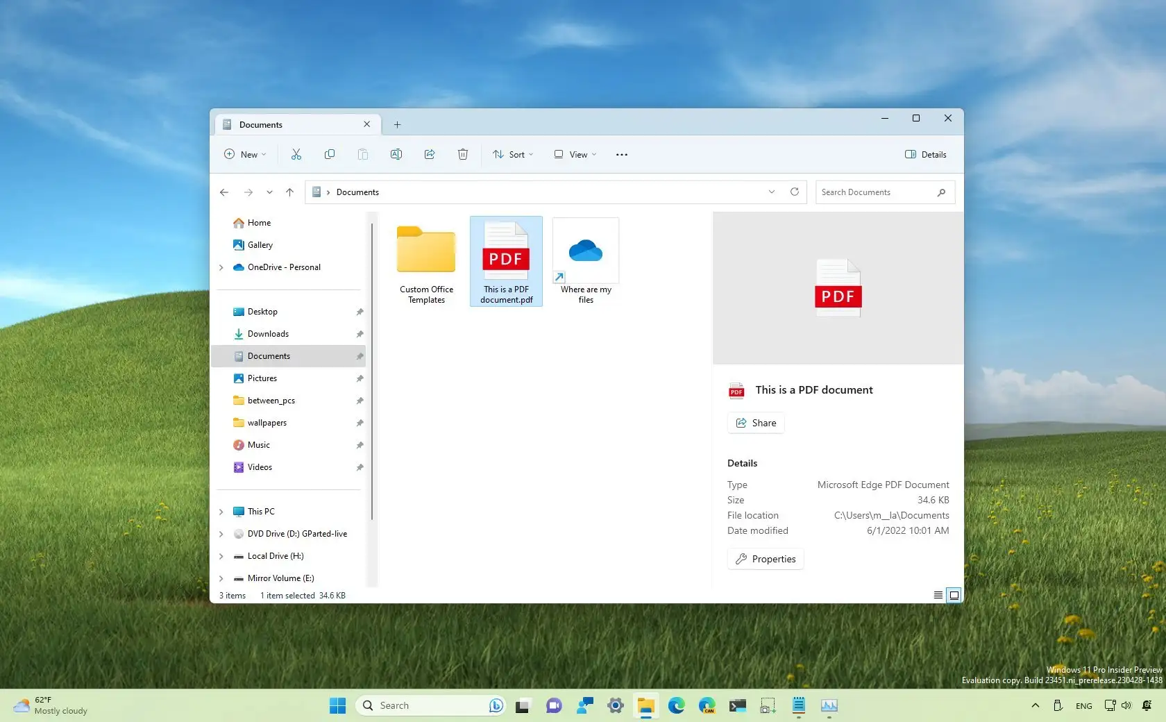Expand recent locations chevron
Viewport: 1166px width, 722px height.
(269, 192)
